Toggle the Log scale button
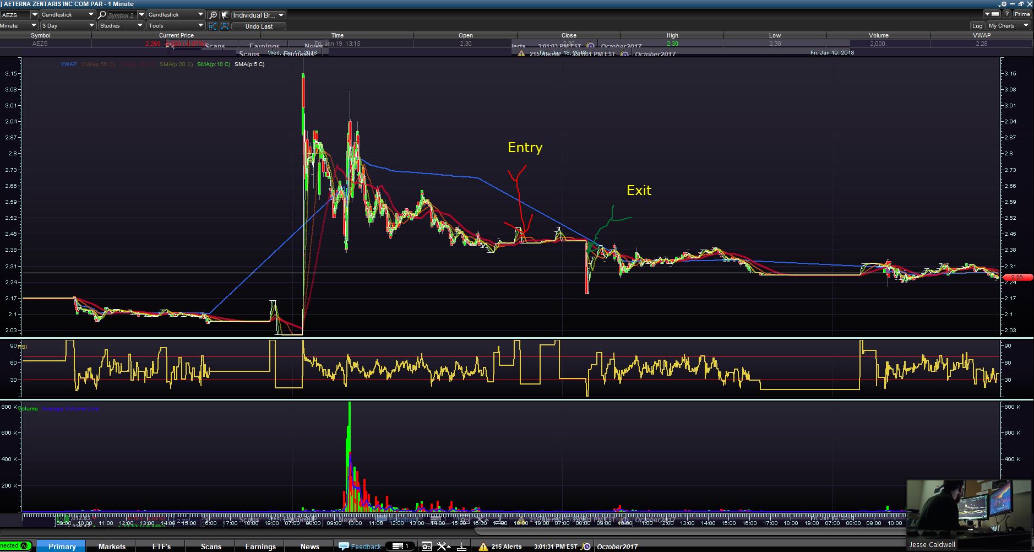Viewport: 1034px width, 552px height. [977, 26]
